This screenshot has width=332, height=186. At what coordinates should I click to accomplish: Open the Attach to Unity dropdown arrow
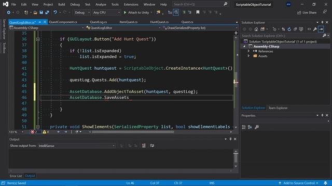click(151, 12)
